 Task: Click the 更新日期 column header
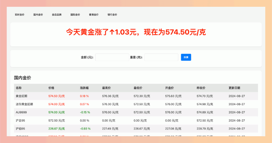coord(234,88)
